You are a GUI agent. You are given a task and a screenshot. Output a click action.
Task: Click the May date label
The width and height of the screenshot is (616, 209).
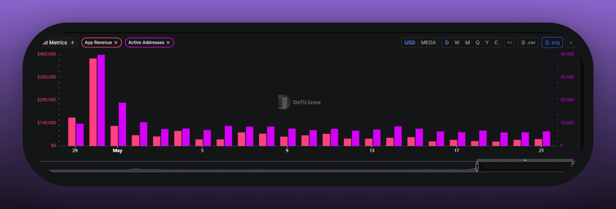click(118, 151)
